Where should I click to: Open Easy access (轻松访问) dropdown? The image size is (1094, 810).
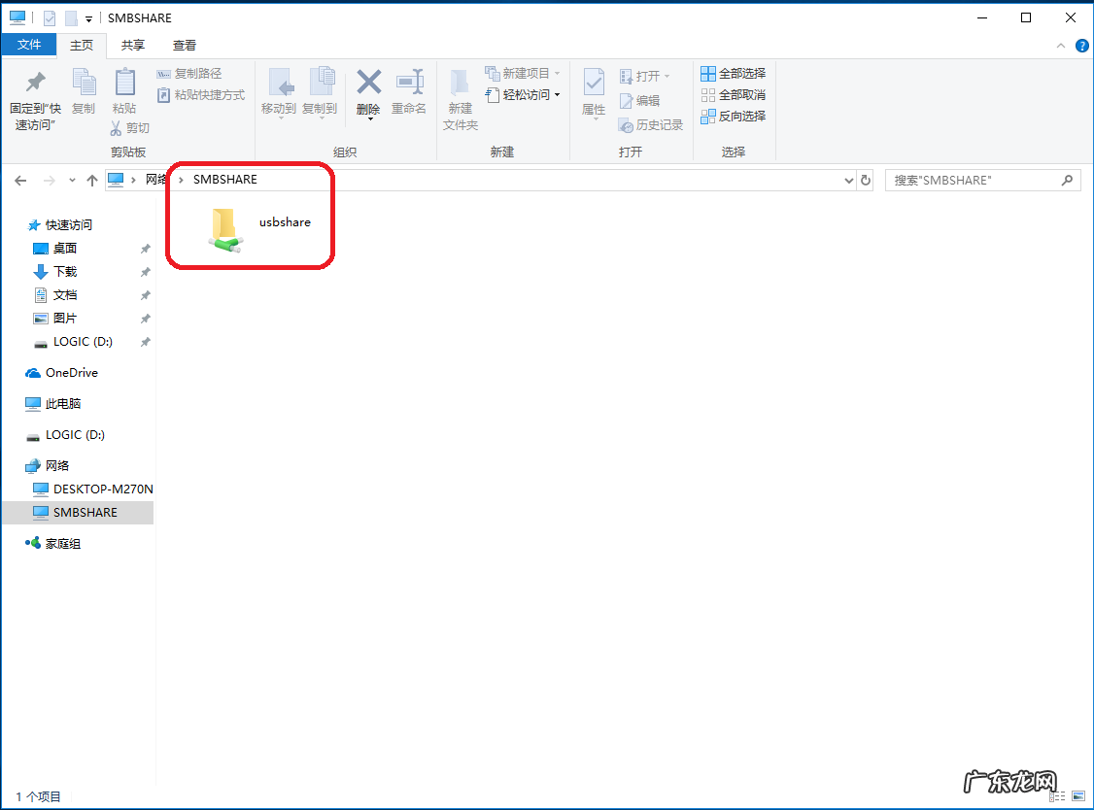pyautogui.click(x=523, y=95)
